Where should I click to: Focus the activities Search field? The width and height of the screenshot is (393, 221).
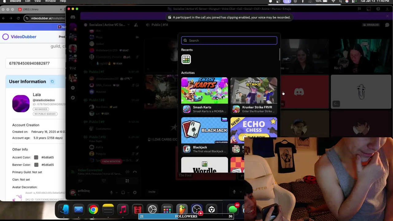pyautogui.click(x=229, y=41)
